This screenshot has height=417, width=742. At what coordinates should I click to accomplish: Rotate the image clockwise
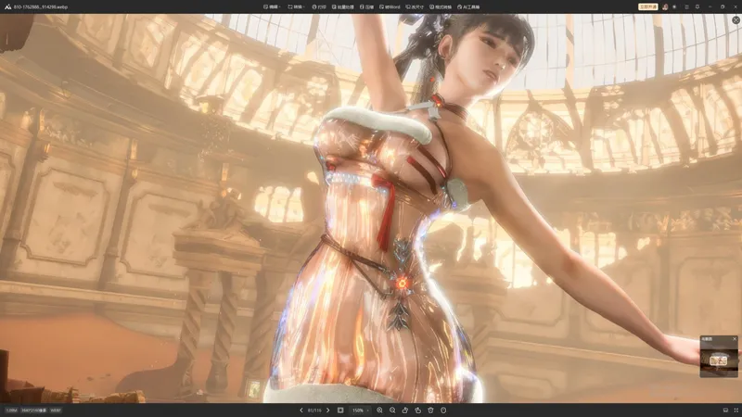418,410
